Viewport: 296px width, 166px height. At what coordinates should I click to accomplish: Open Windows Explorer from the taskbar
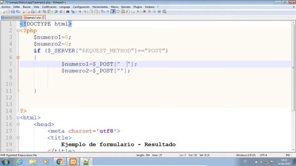pos(33,162)
